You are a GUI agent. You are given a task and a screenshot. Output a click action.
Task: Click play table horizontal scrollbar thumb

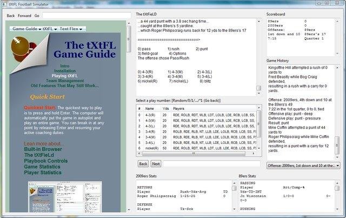pyautogui.click(x=194, y=153)
